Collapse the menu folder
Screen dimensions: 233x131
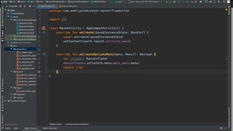[11, 88]
